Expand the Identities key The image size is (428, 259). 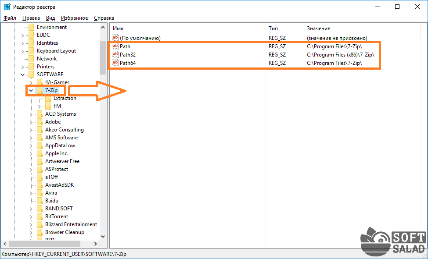(x=23, y=43)
